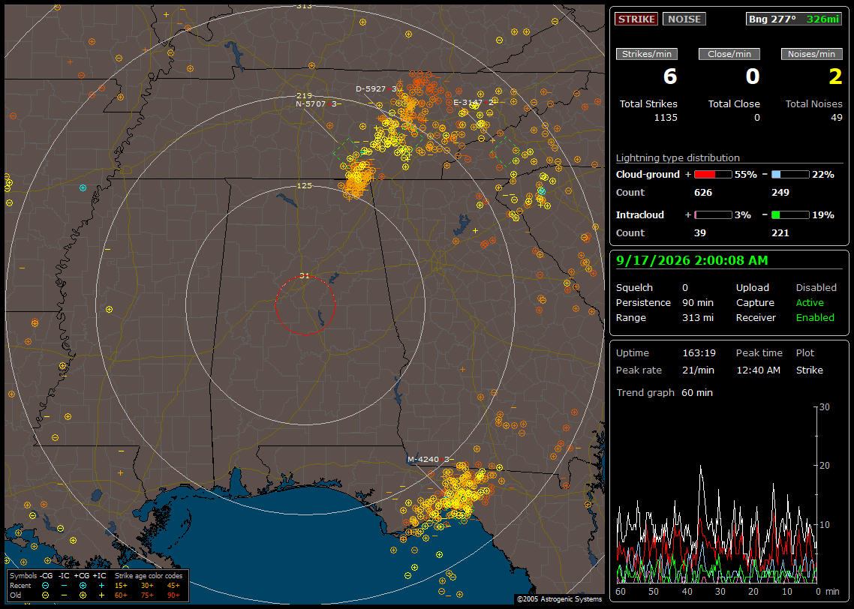Change the Trend graph 60 min setting
The width and height of the screenshot is (854, 609).
[697, 392]
